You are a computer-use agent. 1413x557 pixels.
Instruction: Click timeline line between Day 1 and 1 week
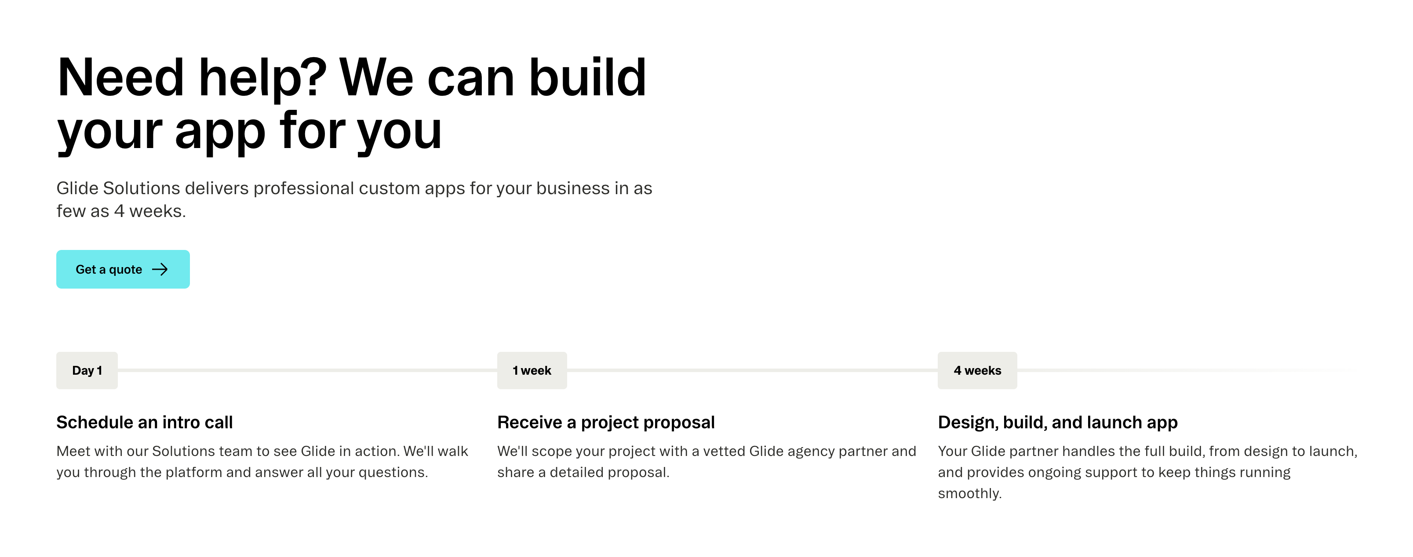[x=307, y=371]
